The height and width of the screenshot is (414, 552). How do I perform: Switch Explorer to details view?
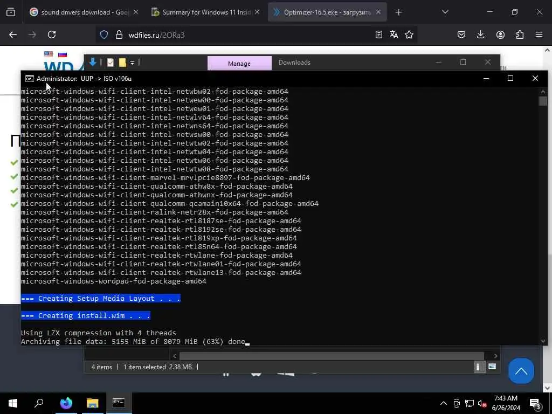pos(478,367)
